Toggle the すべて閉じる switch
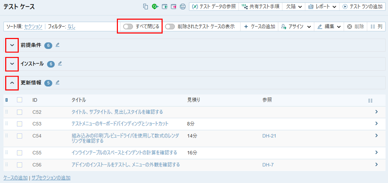 click(x=128, y=27)
